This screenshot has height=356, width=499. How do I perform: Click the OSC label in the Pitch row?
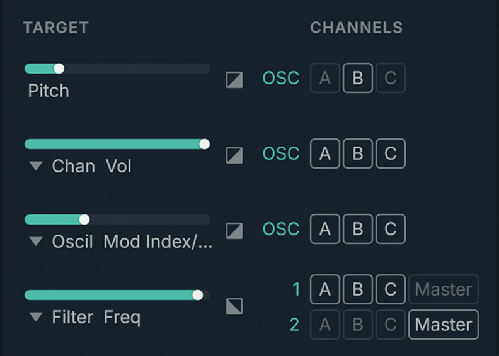point(281,79)
